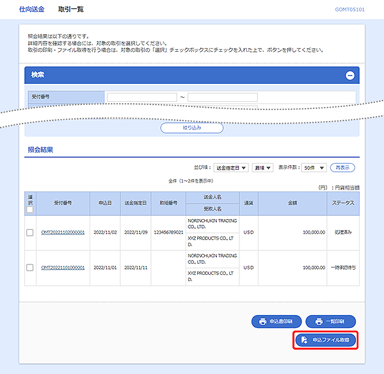
Task: Click the 申込日 cell 2022/11/01
Action: (x=105, y=268)
